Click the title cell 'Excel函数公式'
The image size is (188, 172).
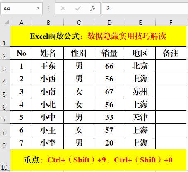[98, 36]
